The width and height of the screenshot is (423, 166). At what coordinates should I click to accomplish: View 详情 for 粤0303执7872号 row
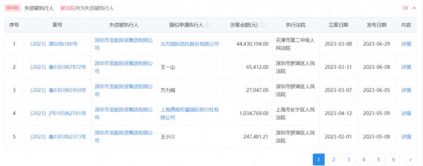(406, 67)
